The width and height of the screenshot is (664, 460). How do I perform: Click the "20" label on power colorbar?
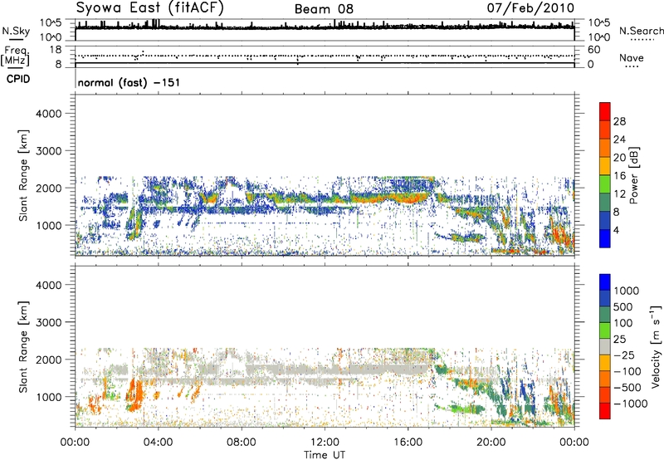point(619,158)
